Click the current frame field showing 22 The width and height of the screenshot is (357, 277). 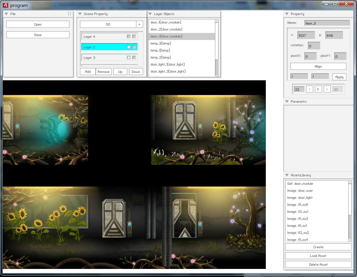[x=299, y=89]
